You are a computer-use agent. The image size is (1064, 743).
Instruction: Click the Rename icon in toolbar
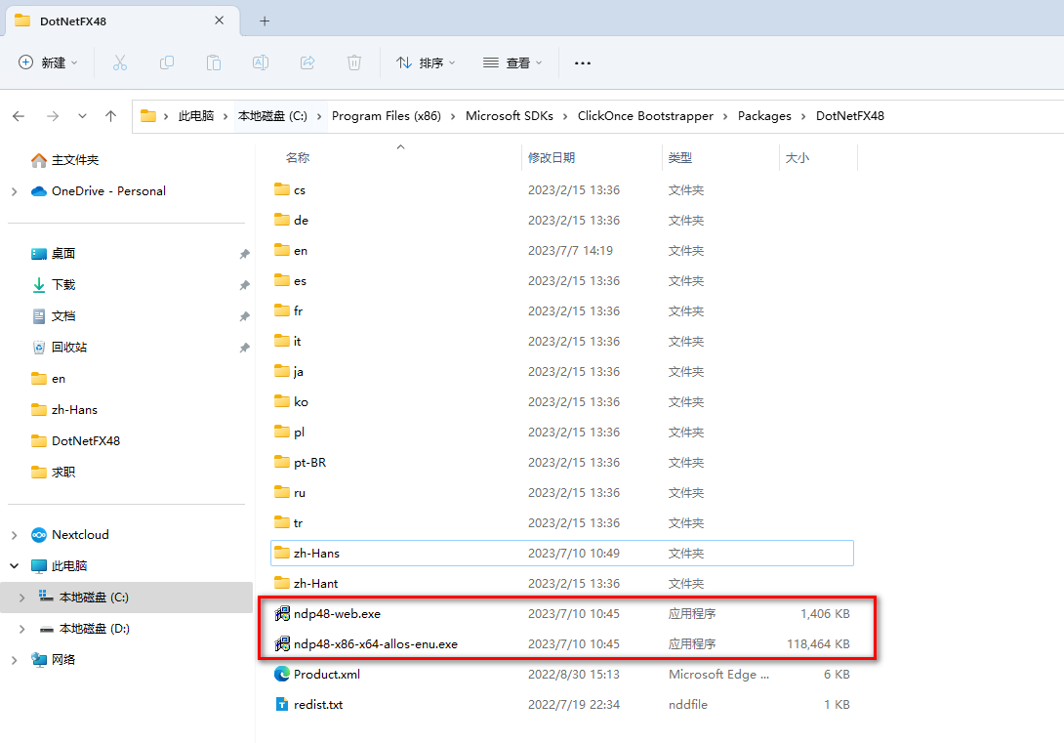[261, 62]
